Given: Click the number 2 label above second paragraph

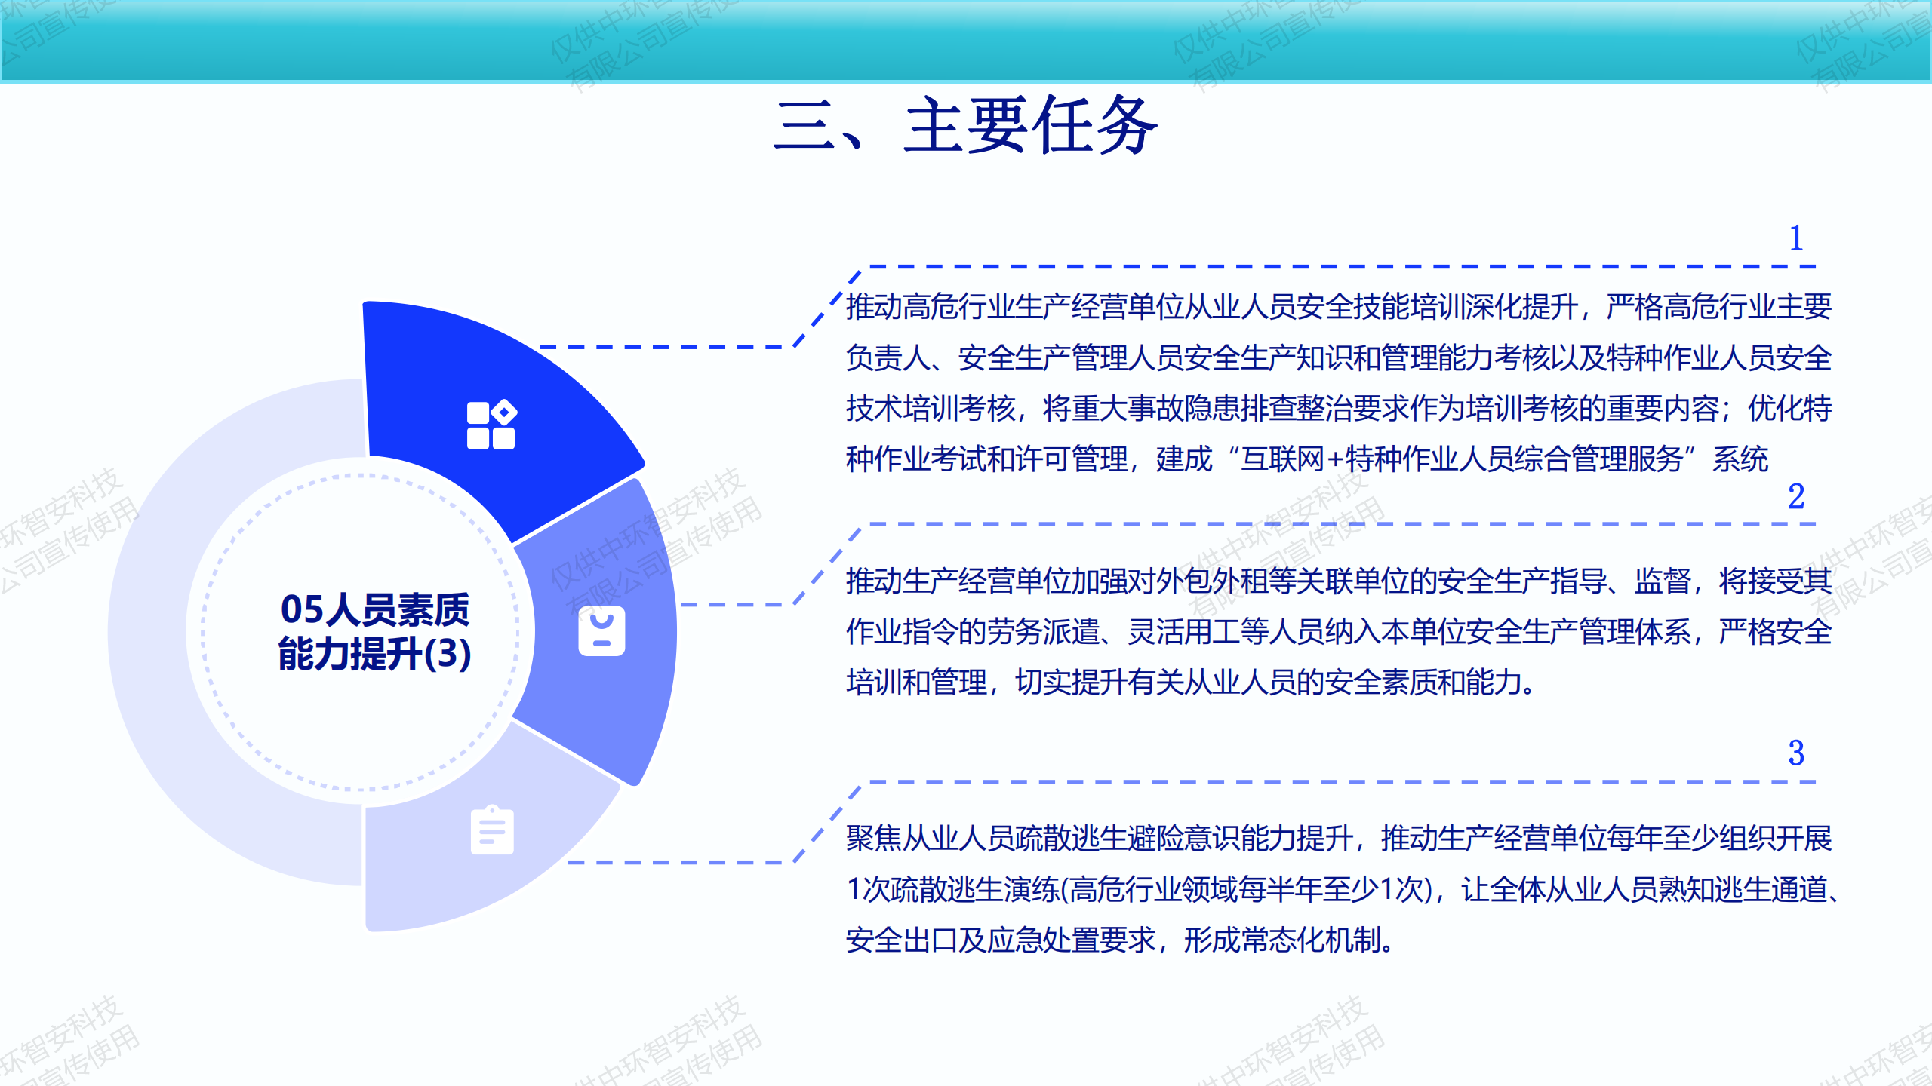Looking at the screenshot, I should [1796, 496].
